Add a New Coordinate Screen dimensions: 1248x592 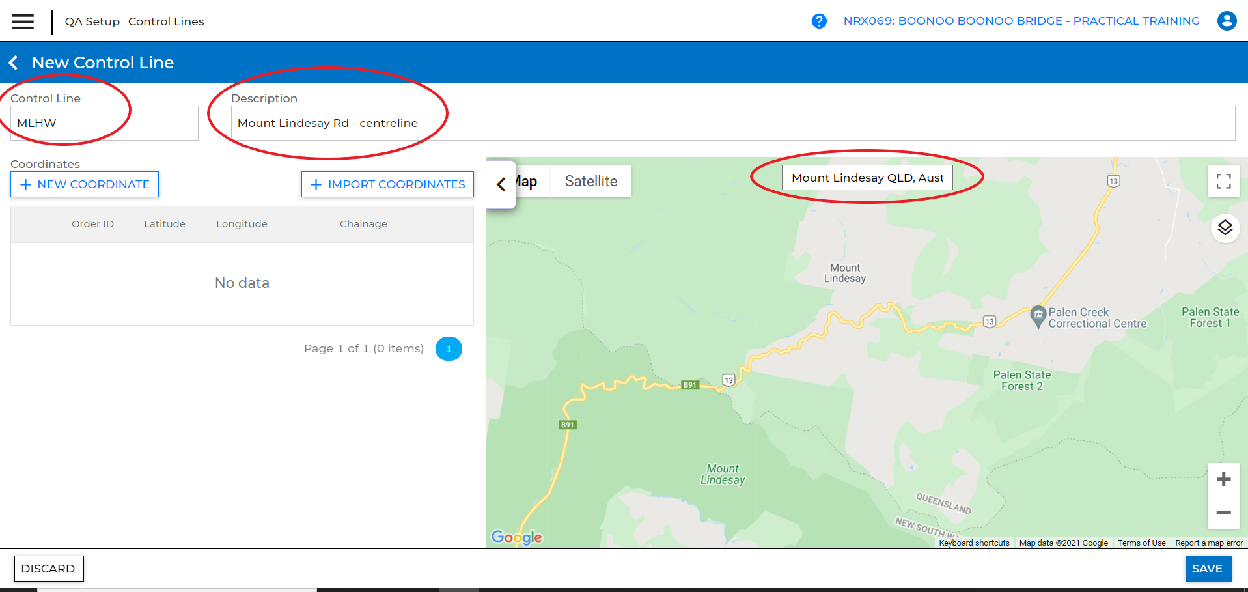coord(85,184)
